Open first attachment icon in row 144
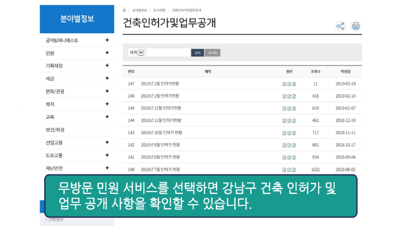 pyautogui.click(x=284, y=121)
